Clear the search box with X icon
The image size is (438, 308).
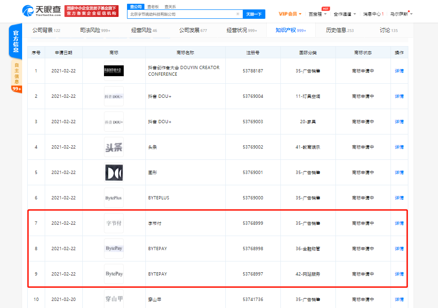(x=238, y=14)
